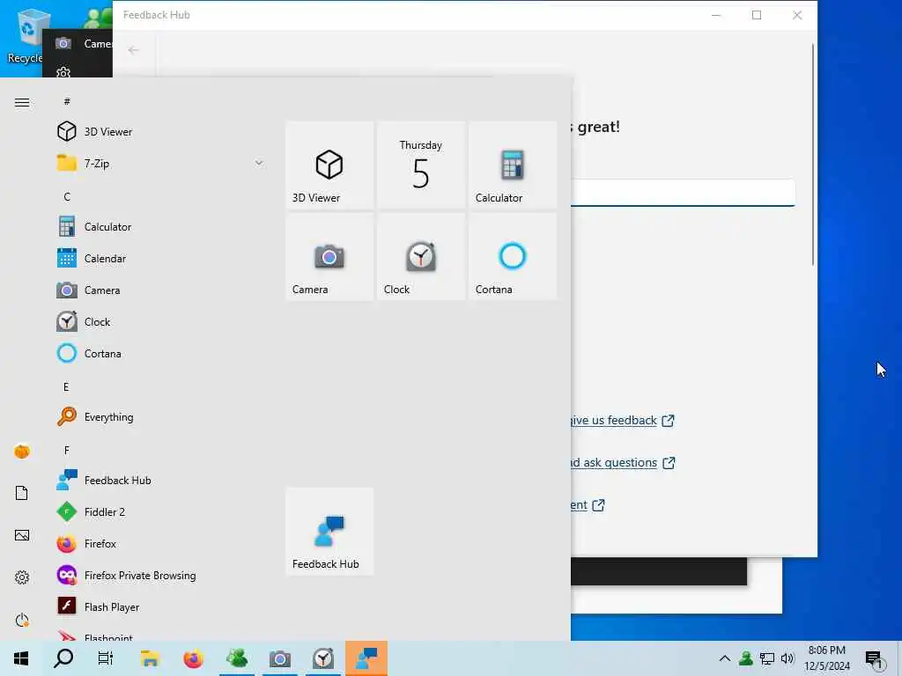902x676 pixels.
Task: Open the volume tray icon
Action: click(787, 658)
